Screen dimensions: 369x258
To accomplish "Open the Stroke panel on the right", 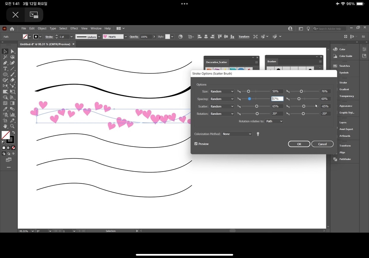I will coord(343,83).
